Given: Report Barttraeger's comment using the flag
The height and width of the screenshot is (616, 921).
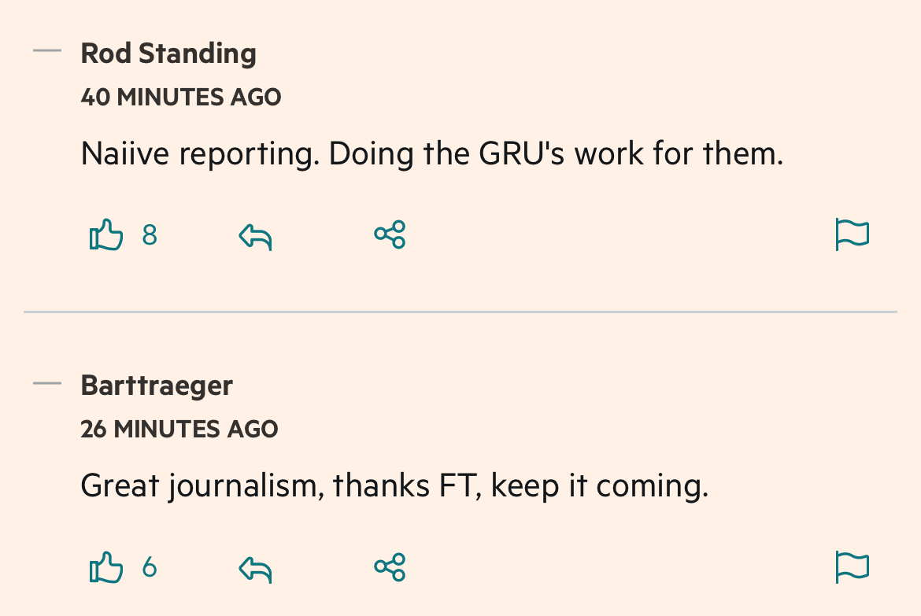Looking at the screenshot, I should (x=852, y=567).
